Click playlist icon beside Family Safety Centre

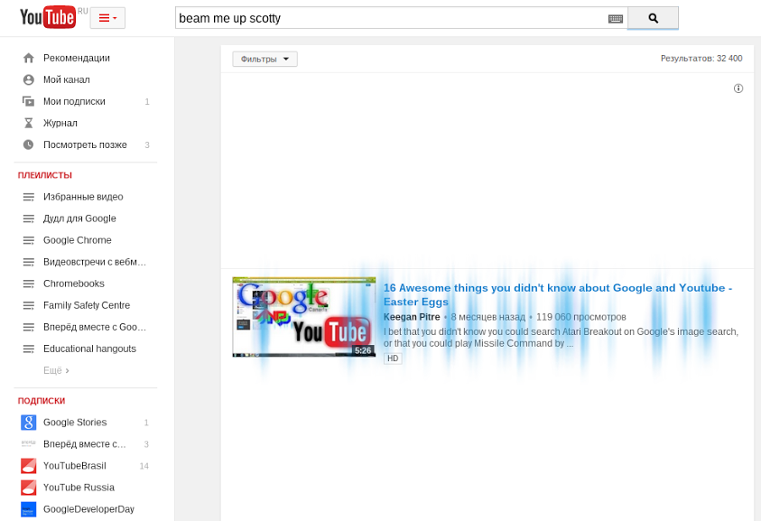coord(29,305)
